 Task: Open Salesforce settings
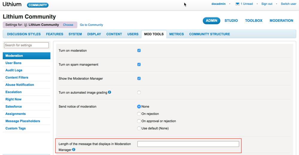click(x=13, y=107)
